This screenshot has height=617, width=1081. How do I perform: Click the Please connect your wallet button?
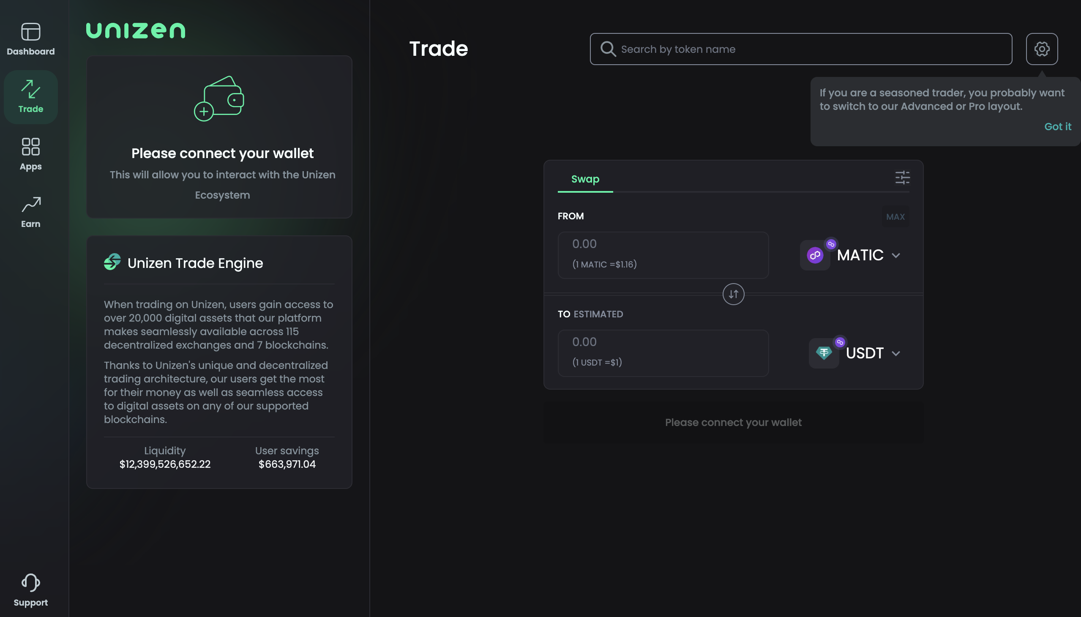tap(733, 423)
